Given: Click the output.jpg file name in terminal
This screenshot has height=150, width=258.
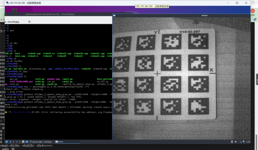Looking at the screenshot, I should pyautogui.click(x=53, y=79).
